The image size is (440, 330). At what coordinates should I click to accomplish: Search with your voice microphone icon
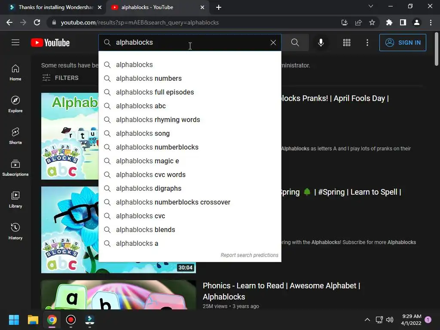click(x=321, y=43)
